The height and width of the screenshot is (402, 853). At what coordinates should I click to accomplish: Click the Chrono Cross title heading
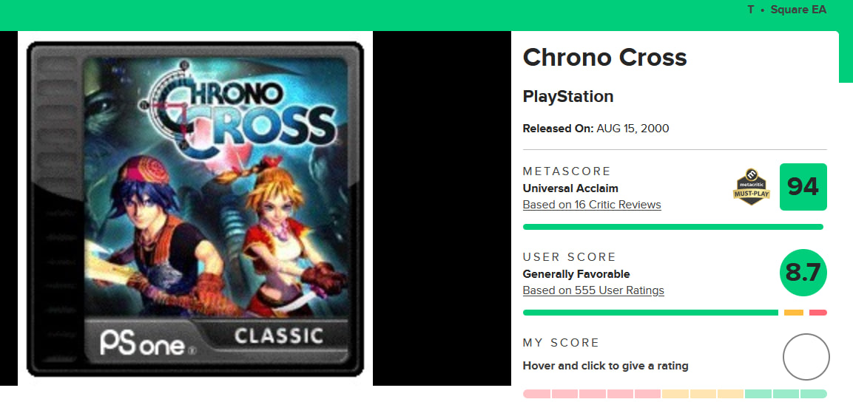point(604,58)
